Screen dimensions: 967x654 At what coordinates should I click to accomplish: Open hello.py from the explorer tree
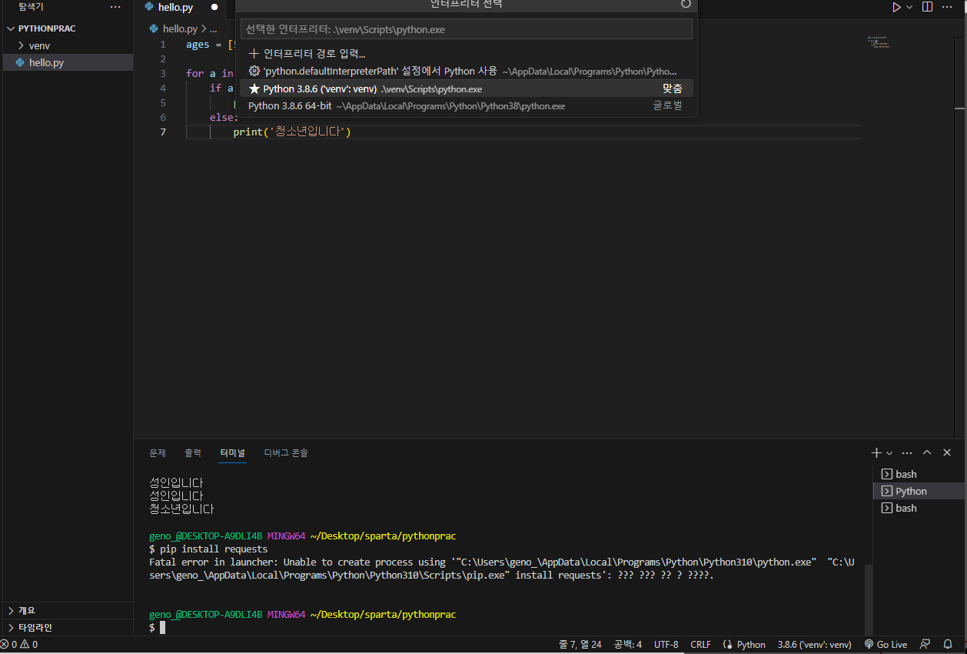[67, 62]
